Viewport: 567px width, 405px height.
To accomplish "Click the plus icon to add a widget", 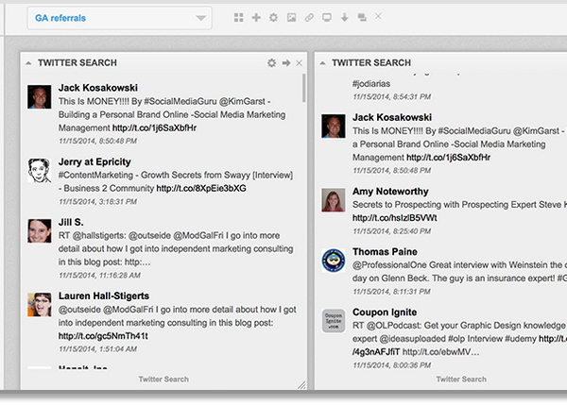I will [256, 18].
